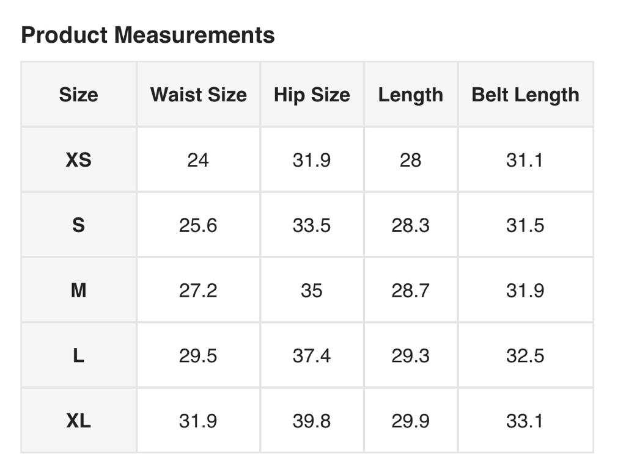Click the XS waist size value 24

pyautogui.click(x=198, y=160)
